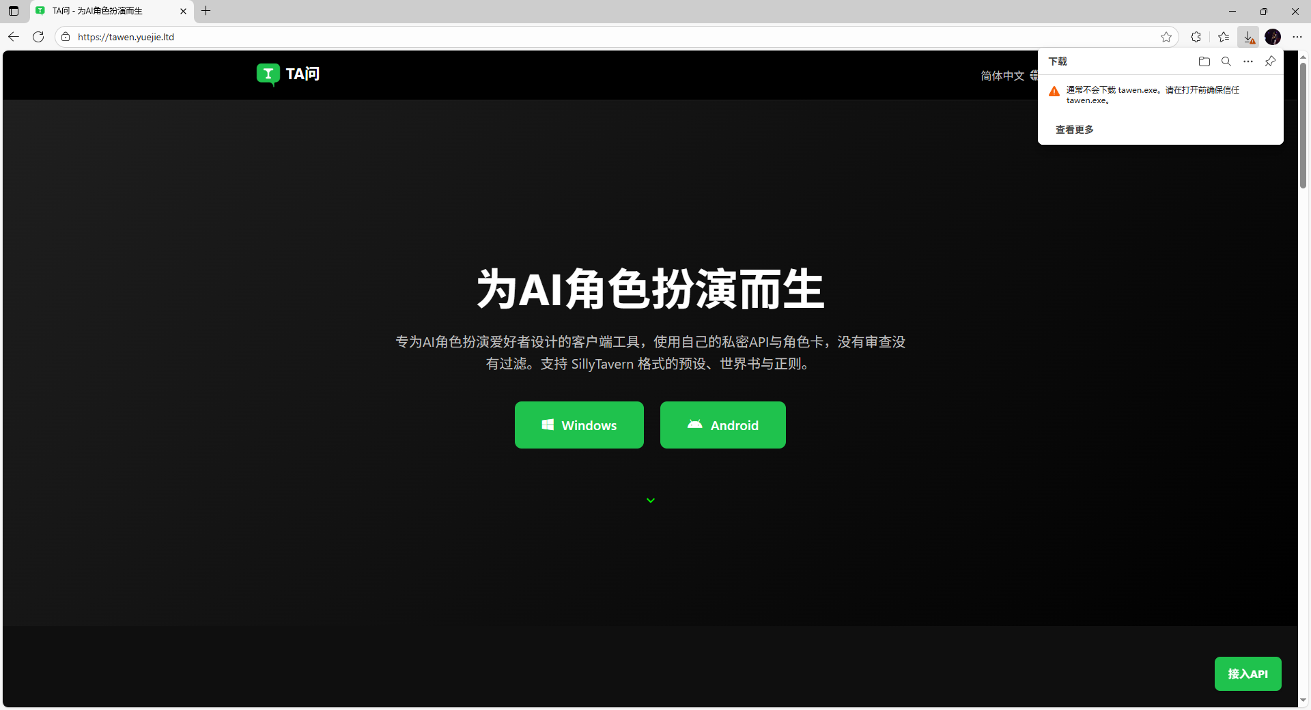Add page to favorites star icon
The width and height of the screenshot is (1311, 710).
point(1166,37)
